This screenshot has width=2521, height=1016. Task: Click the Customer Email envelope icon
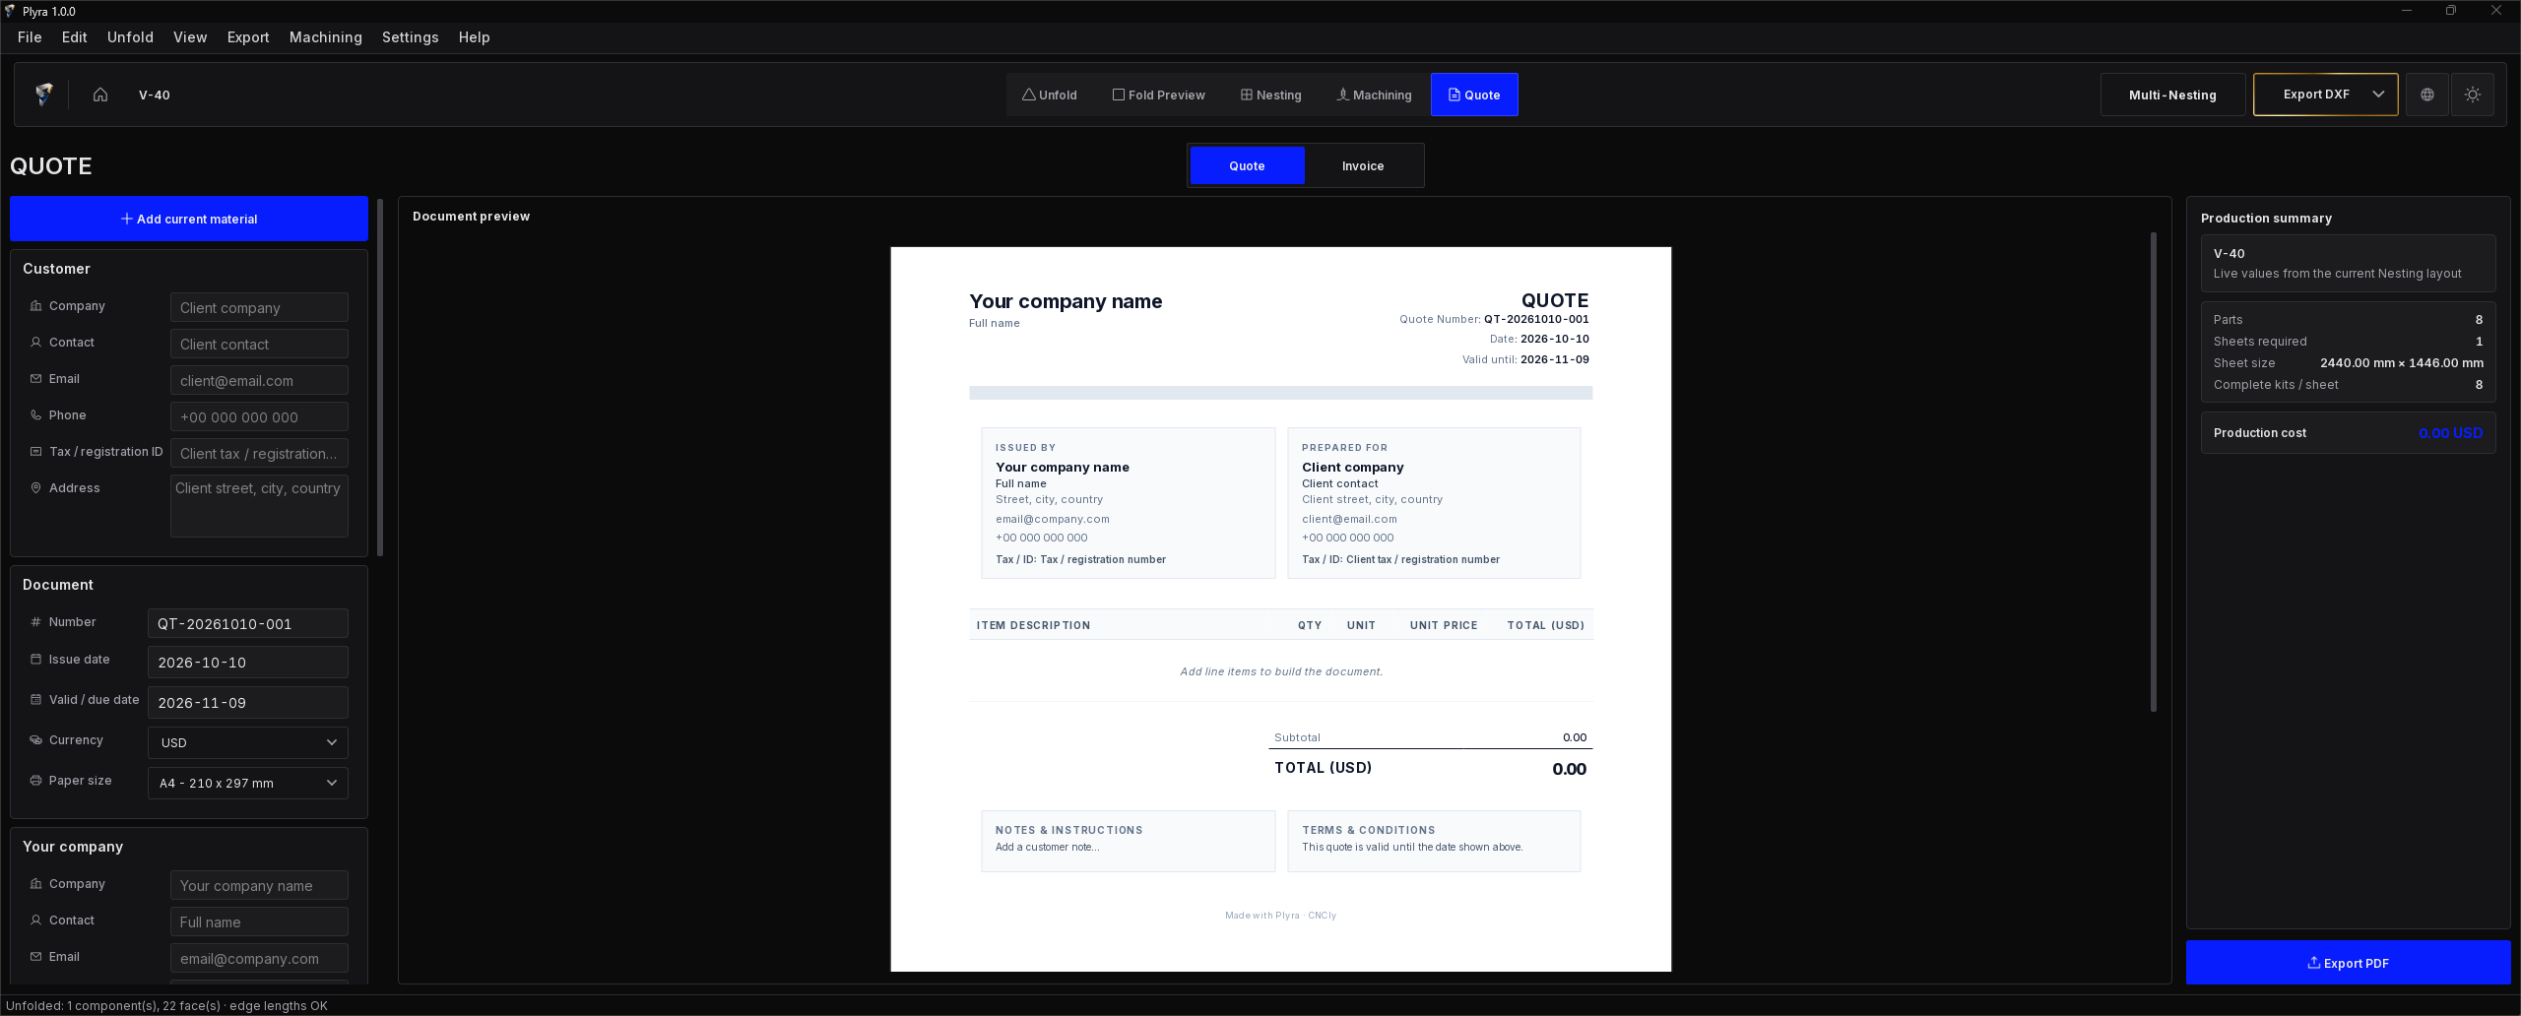coord(36,379)
